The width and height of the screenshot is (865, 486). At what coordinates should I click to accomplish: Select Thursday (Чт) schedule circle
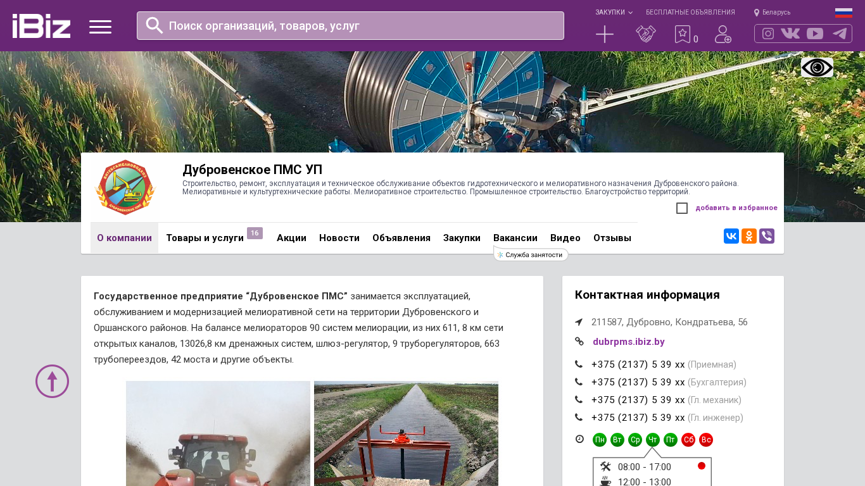(x=653, y=440)
